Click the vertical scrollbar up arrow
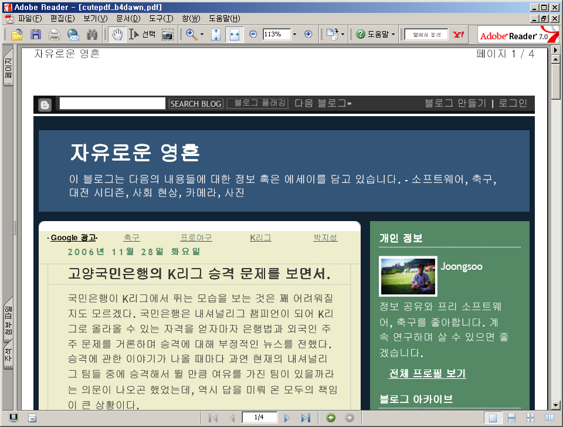Screen dimensions: 563x427 (x=556, y=59)
